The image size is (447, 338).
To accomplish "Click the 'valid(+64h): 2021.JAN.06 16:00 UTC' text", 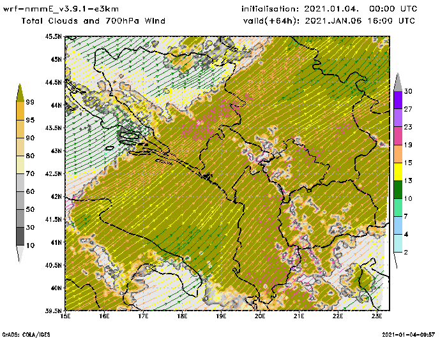I will 329,21.
